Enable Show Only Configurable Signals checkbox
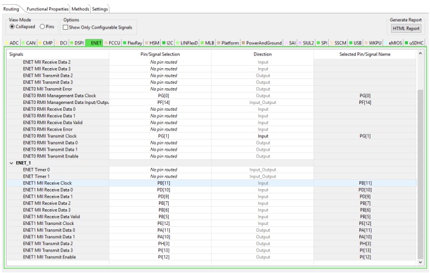The height and width of the screenshot is (273, 430). pyautogui.click(x=65, y=27)
